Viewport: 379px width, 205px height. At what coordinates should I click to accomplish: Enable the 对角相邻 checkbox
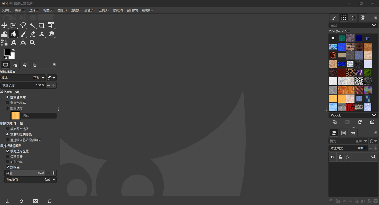(8, 162)
